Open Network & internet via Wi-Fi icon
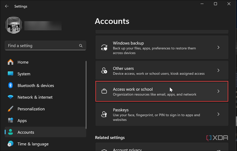 point(11,97)
